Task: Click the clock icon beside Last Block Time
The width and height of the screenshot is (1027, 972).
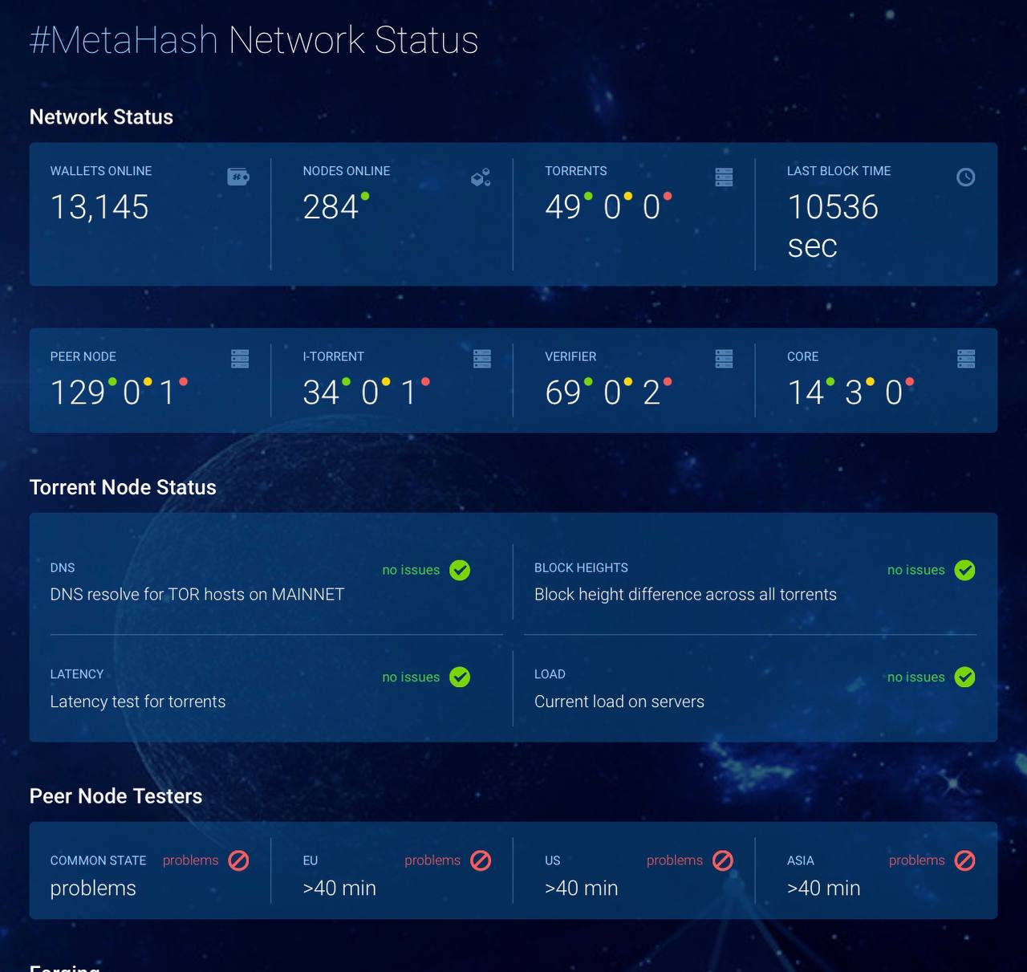Action: pos(966,177)
